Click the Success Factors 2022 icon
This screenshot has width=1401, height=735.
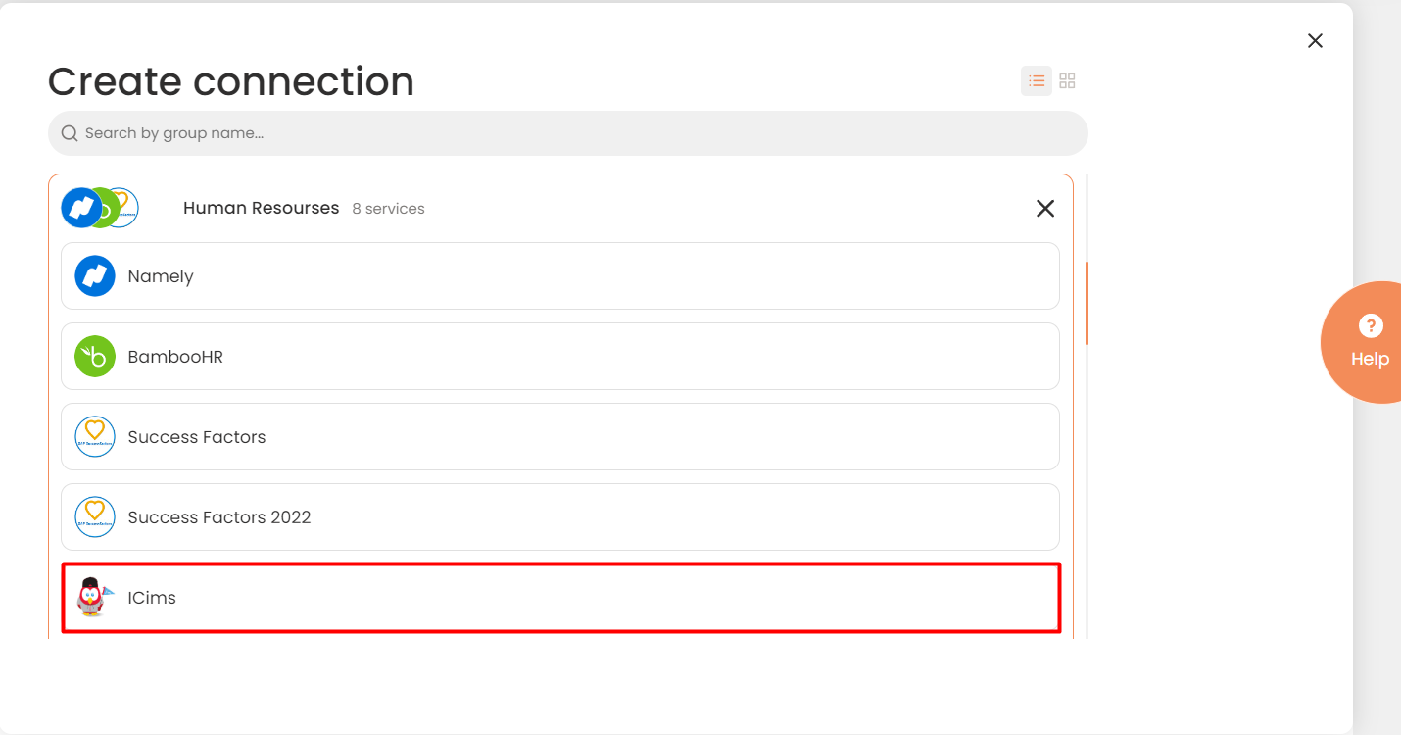[95, 517]
